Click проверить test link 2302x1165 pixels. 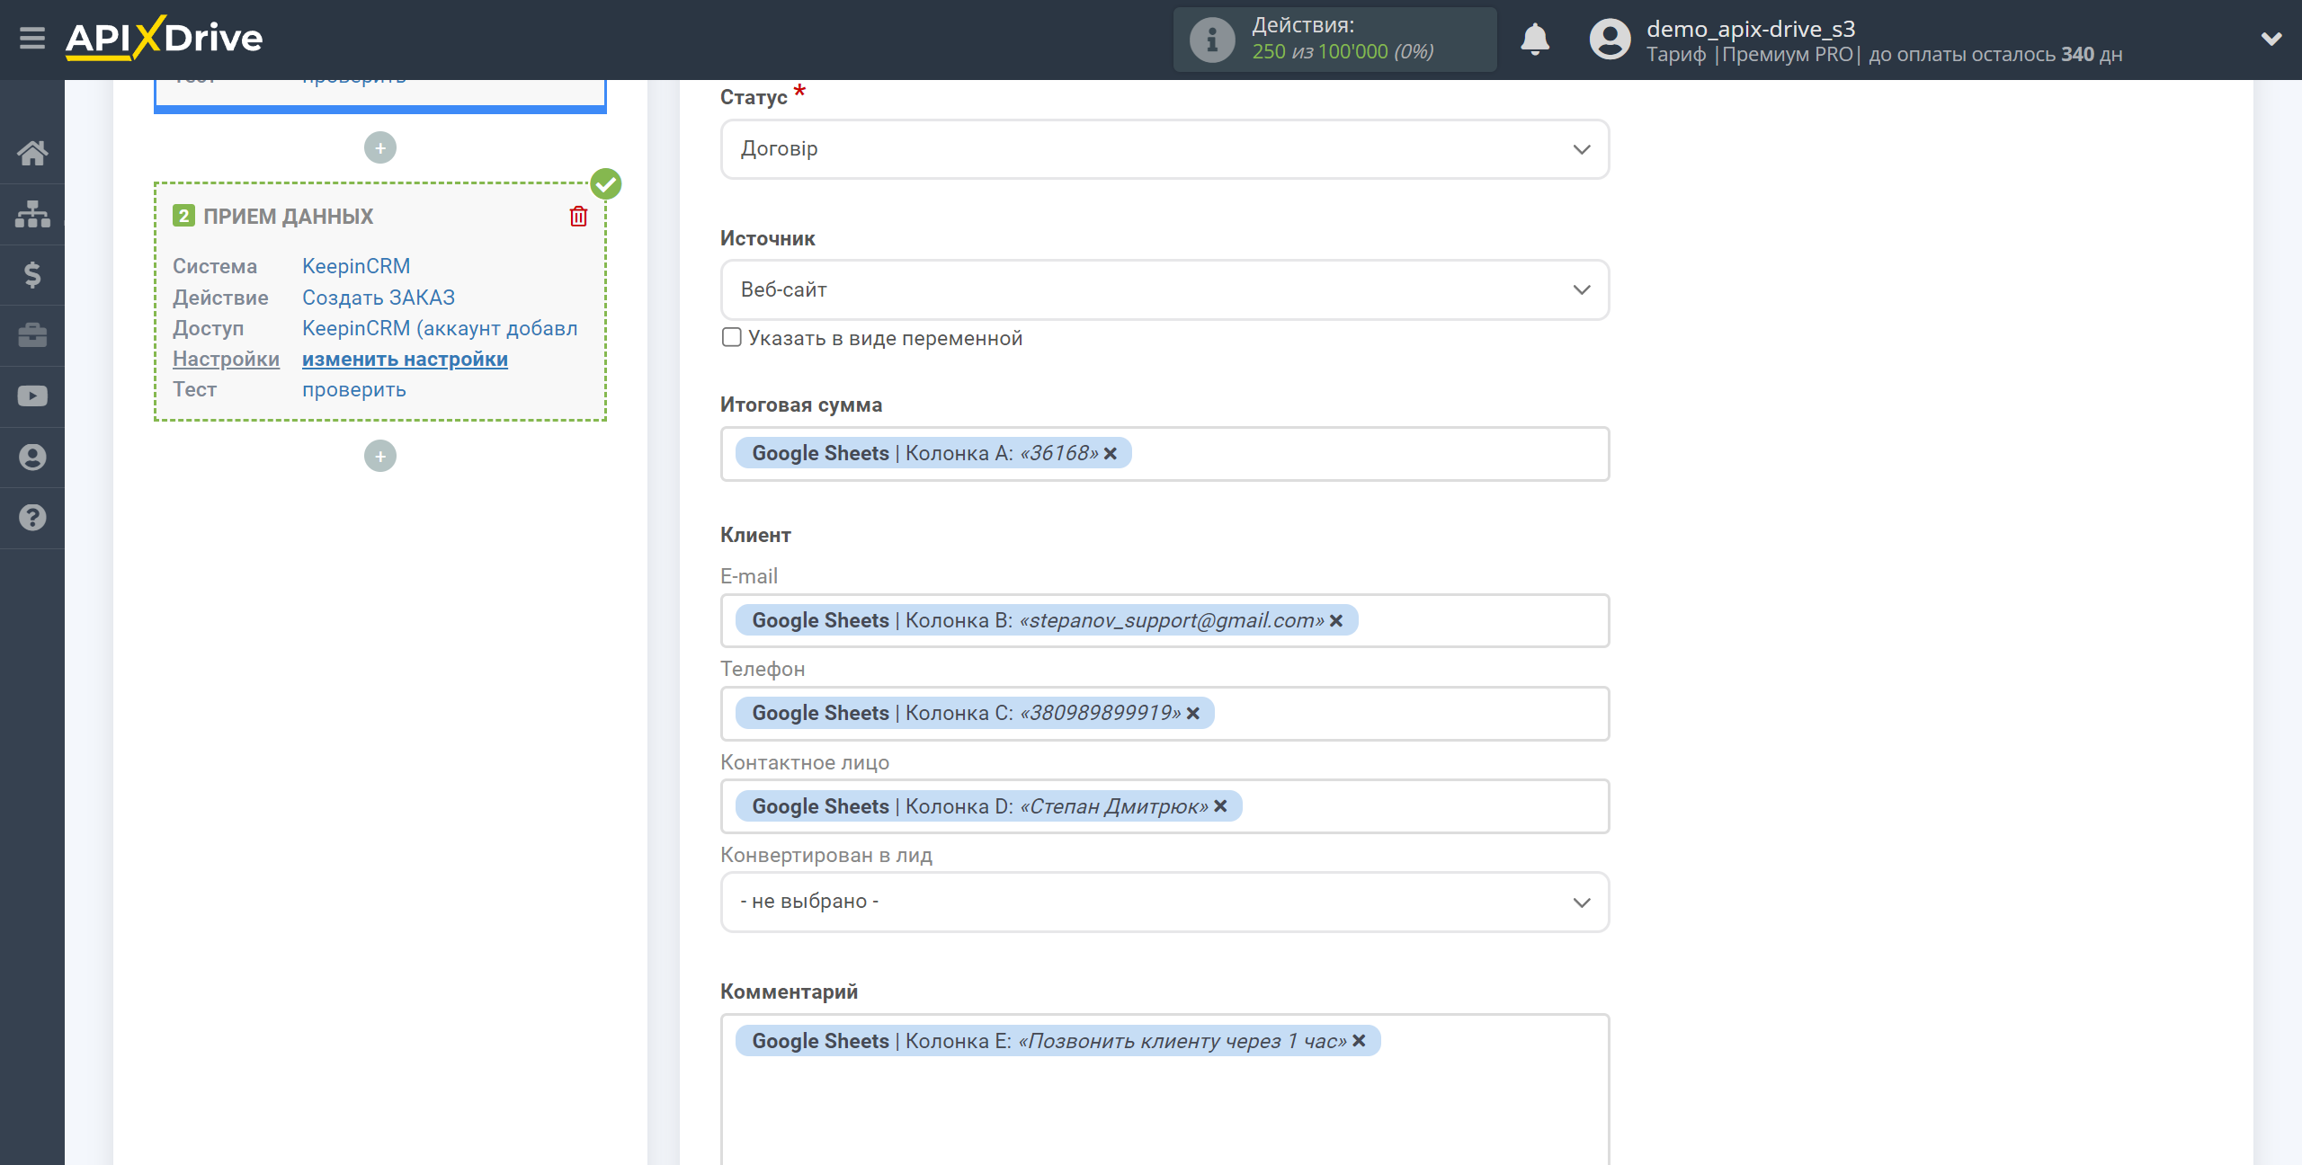coord(354,389)
